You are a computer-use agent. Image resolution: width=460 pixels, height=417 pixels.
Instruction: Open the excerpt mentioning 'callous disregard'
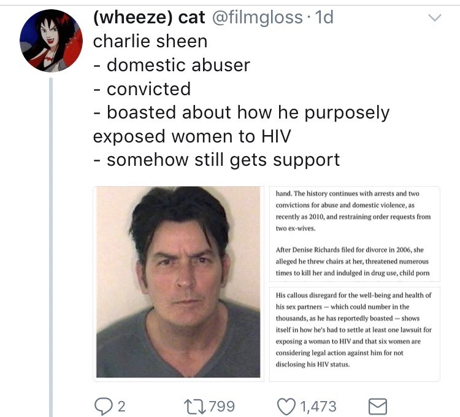click(355, 334)
